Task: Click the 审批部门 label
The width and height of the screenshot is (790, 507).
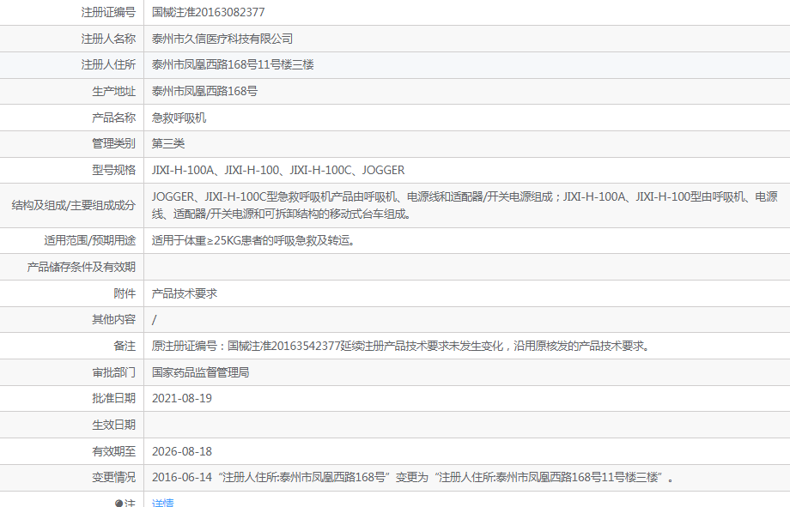Action: (x=114, y=372)
